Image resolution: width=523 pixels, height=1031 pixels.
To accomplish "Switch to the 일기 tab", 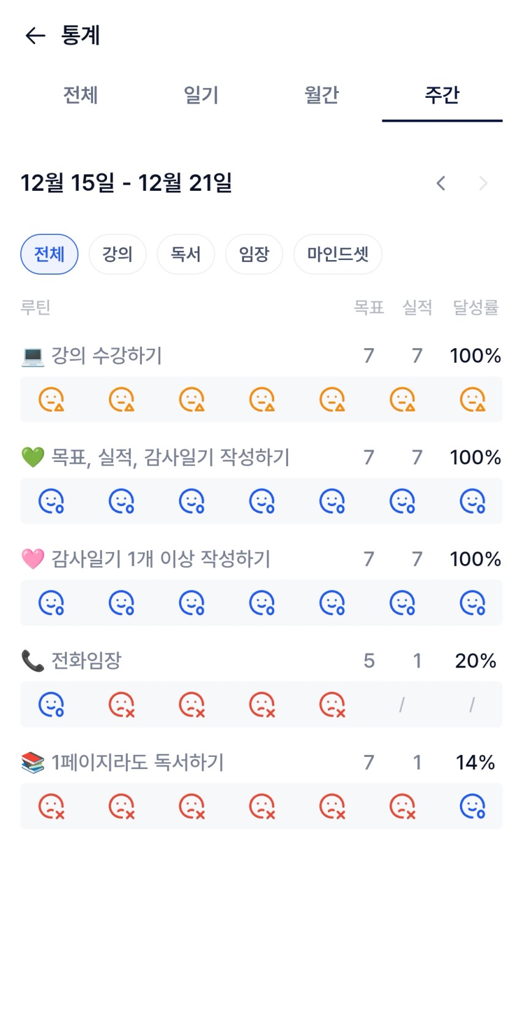I will coord(201,95).
